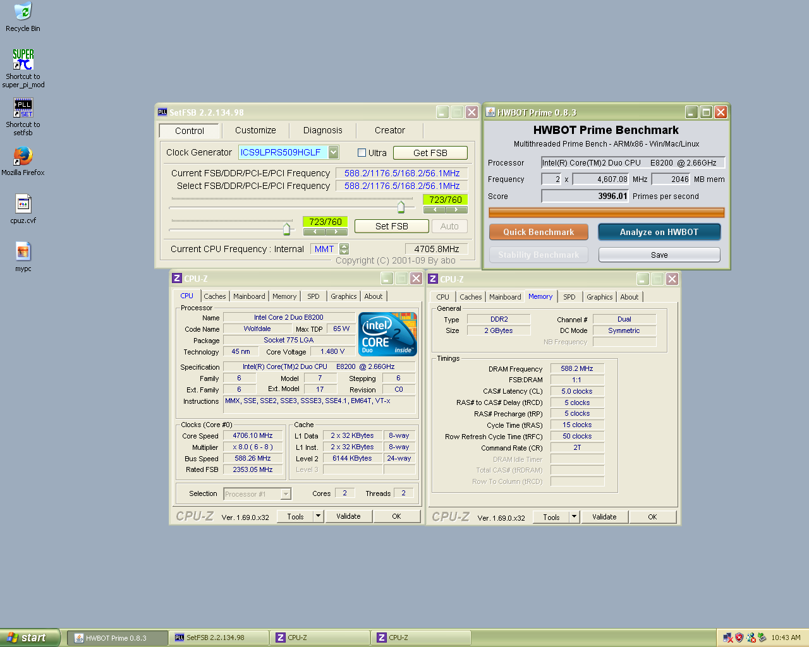
Task: Open SPD tab in right CPU-Z window
Action: pos(569,297)
